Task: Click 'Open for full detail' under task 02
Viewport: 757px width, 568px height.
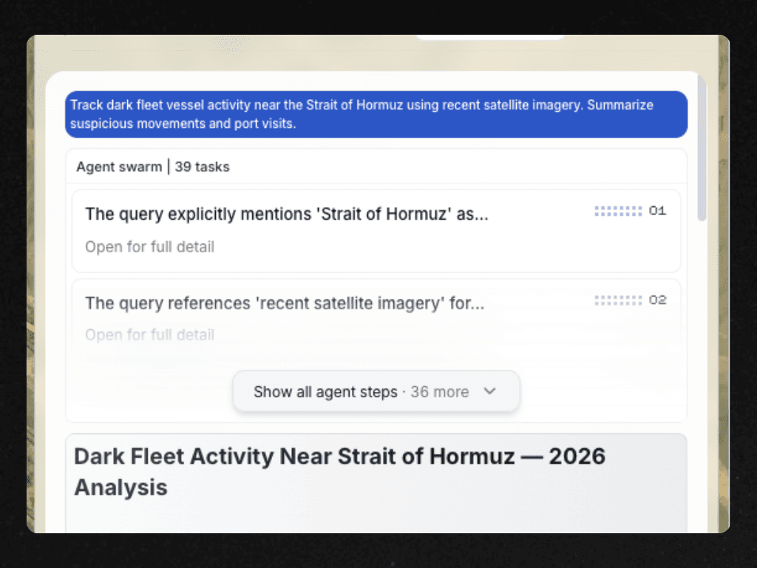Action: pos(149,335)
